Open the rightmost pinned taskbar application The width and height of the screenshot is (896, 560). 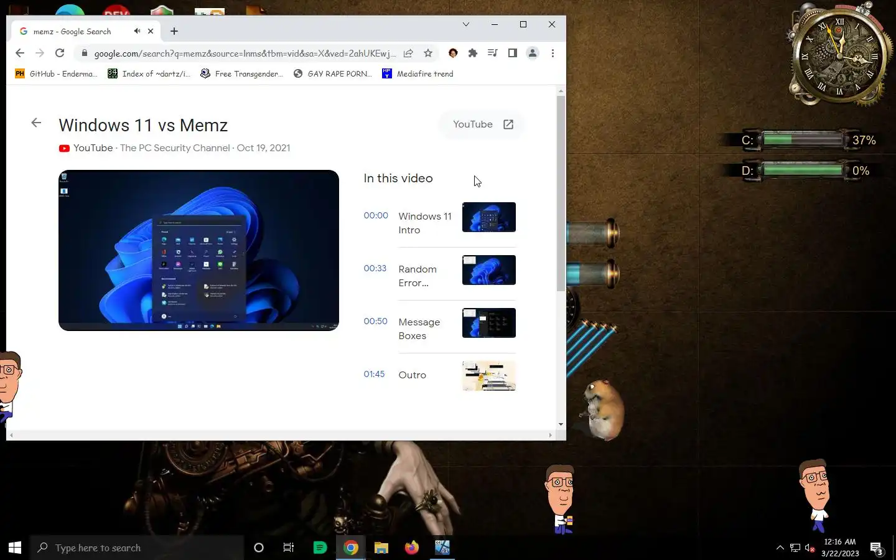pos(442,548)
